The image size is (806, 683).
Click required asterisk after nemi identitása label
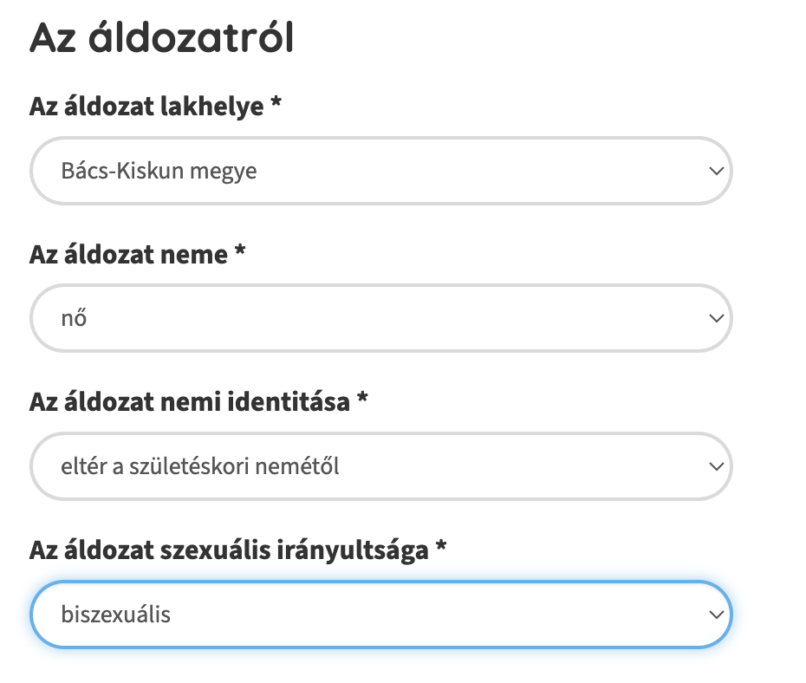[362, 400]
